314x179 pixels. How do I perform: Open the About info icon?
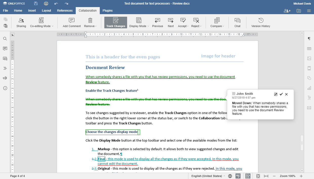tap(5, 88)
